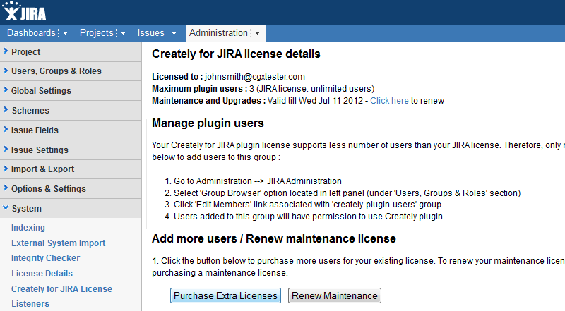Open Integrity Checker link

(45, 258)
